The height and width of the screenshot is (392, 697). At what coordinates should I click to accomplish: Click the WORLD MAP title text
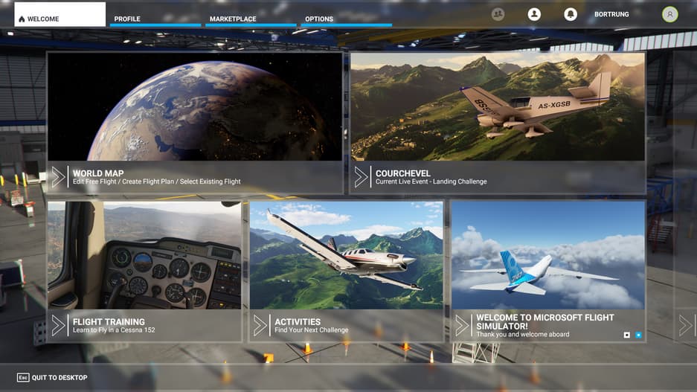tap(98, 173)
